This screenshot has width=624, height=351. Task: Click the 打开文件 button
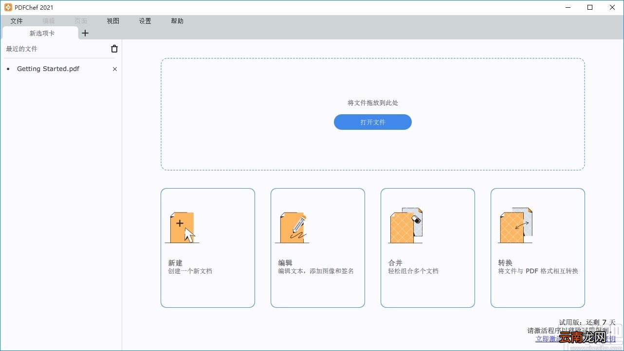click(x=373, y=122)
